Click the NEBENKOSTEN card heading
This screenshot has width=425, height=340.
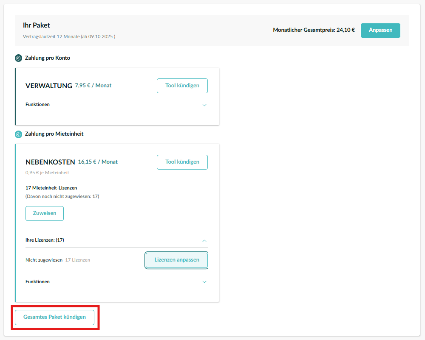(50, 162)
